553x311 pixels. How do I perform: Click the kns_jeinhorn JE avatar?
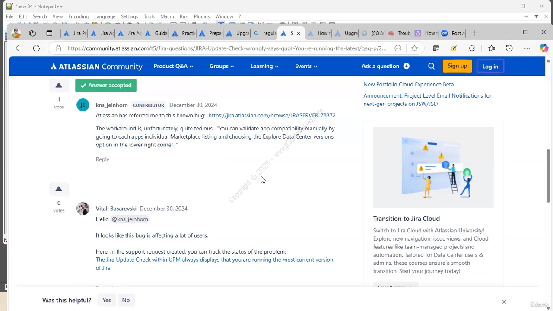[83, 105]
